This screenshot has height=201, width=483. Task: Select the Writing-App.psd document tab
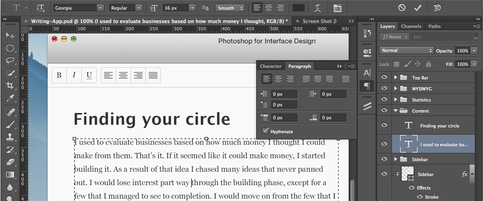click(159, 21)
